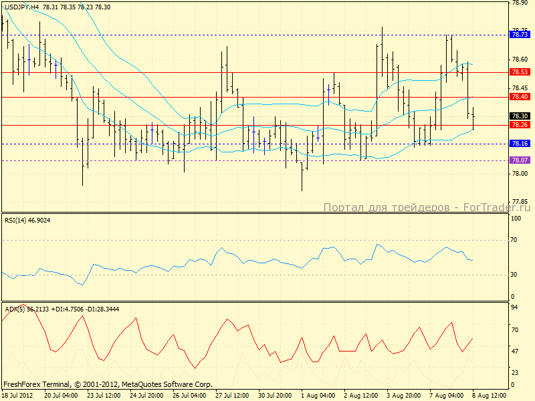
Task: Select the blue 78.16 price level tag
Action: 520,144
